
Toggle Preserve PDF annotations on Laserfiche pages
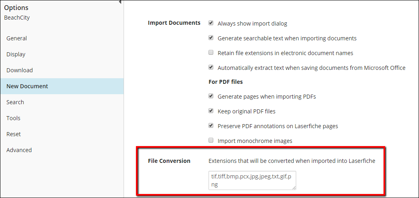click(x=211, y=125)
